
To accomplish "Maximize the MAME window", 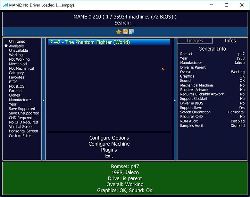I will pos(226,5).
